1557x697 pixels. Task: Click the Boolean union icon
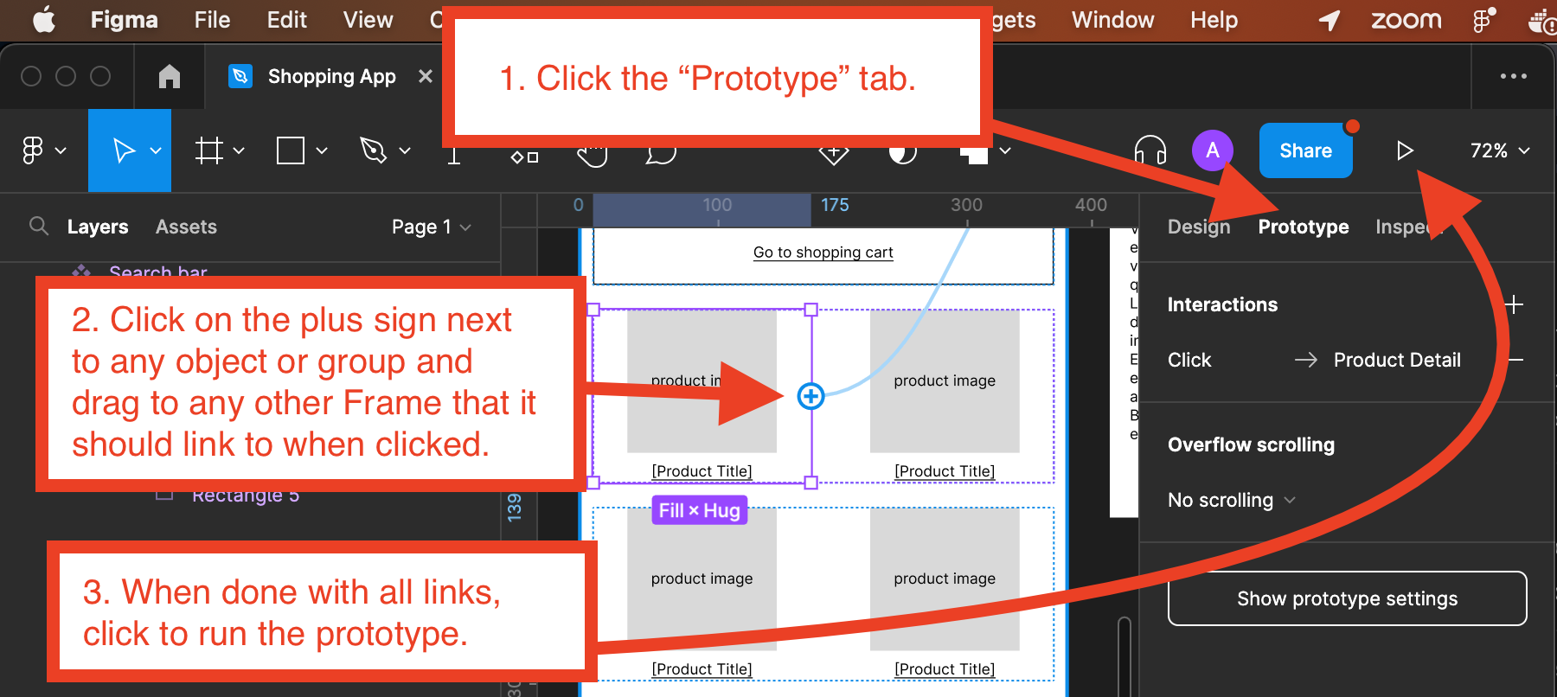click(x=974, y=154)
